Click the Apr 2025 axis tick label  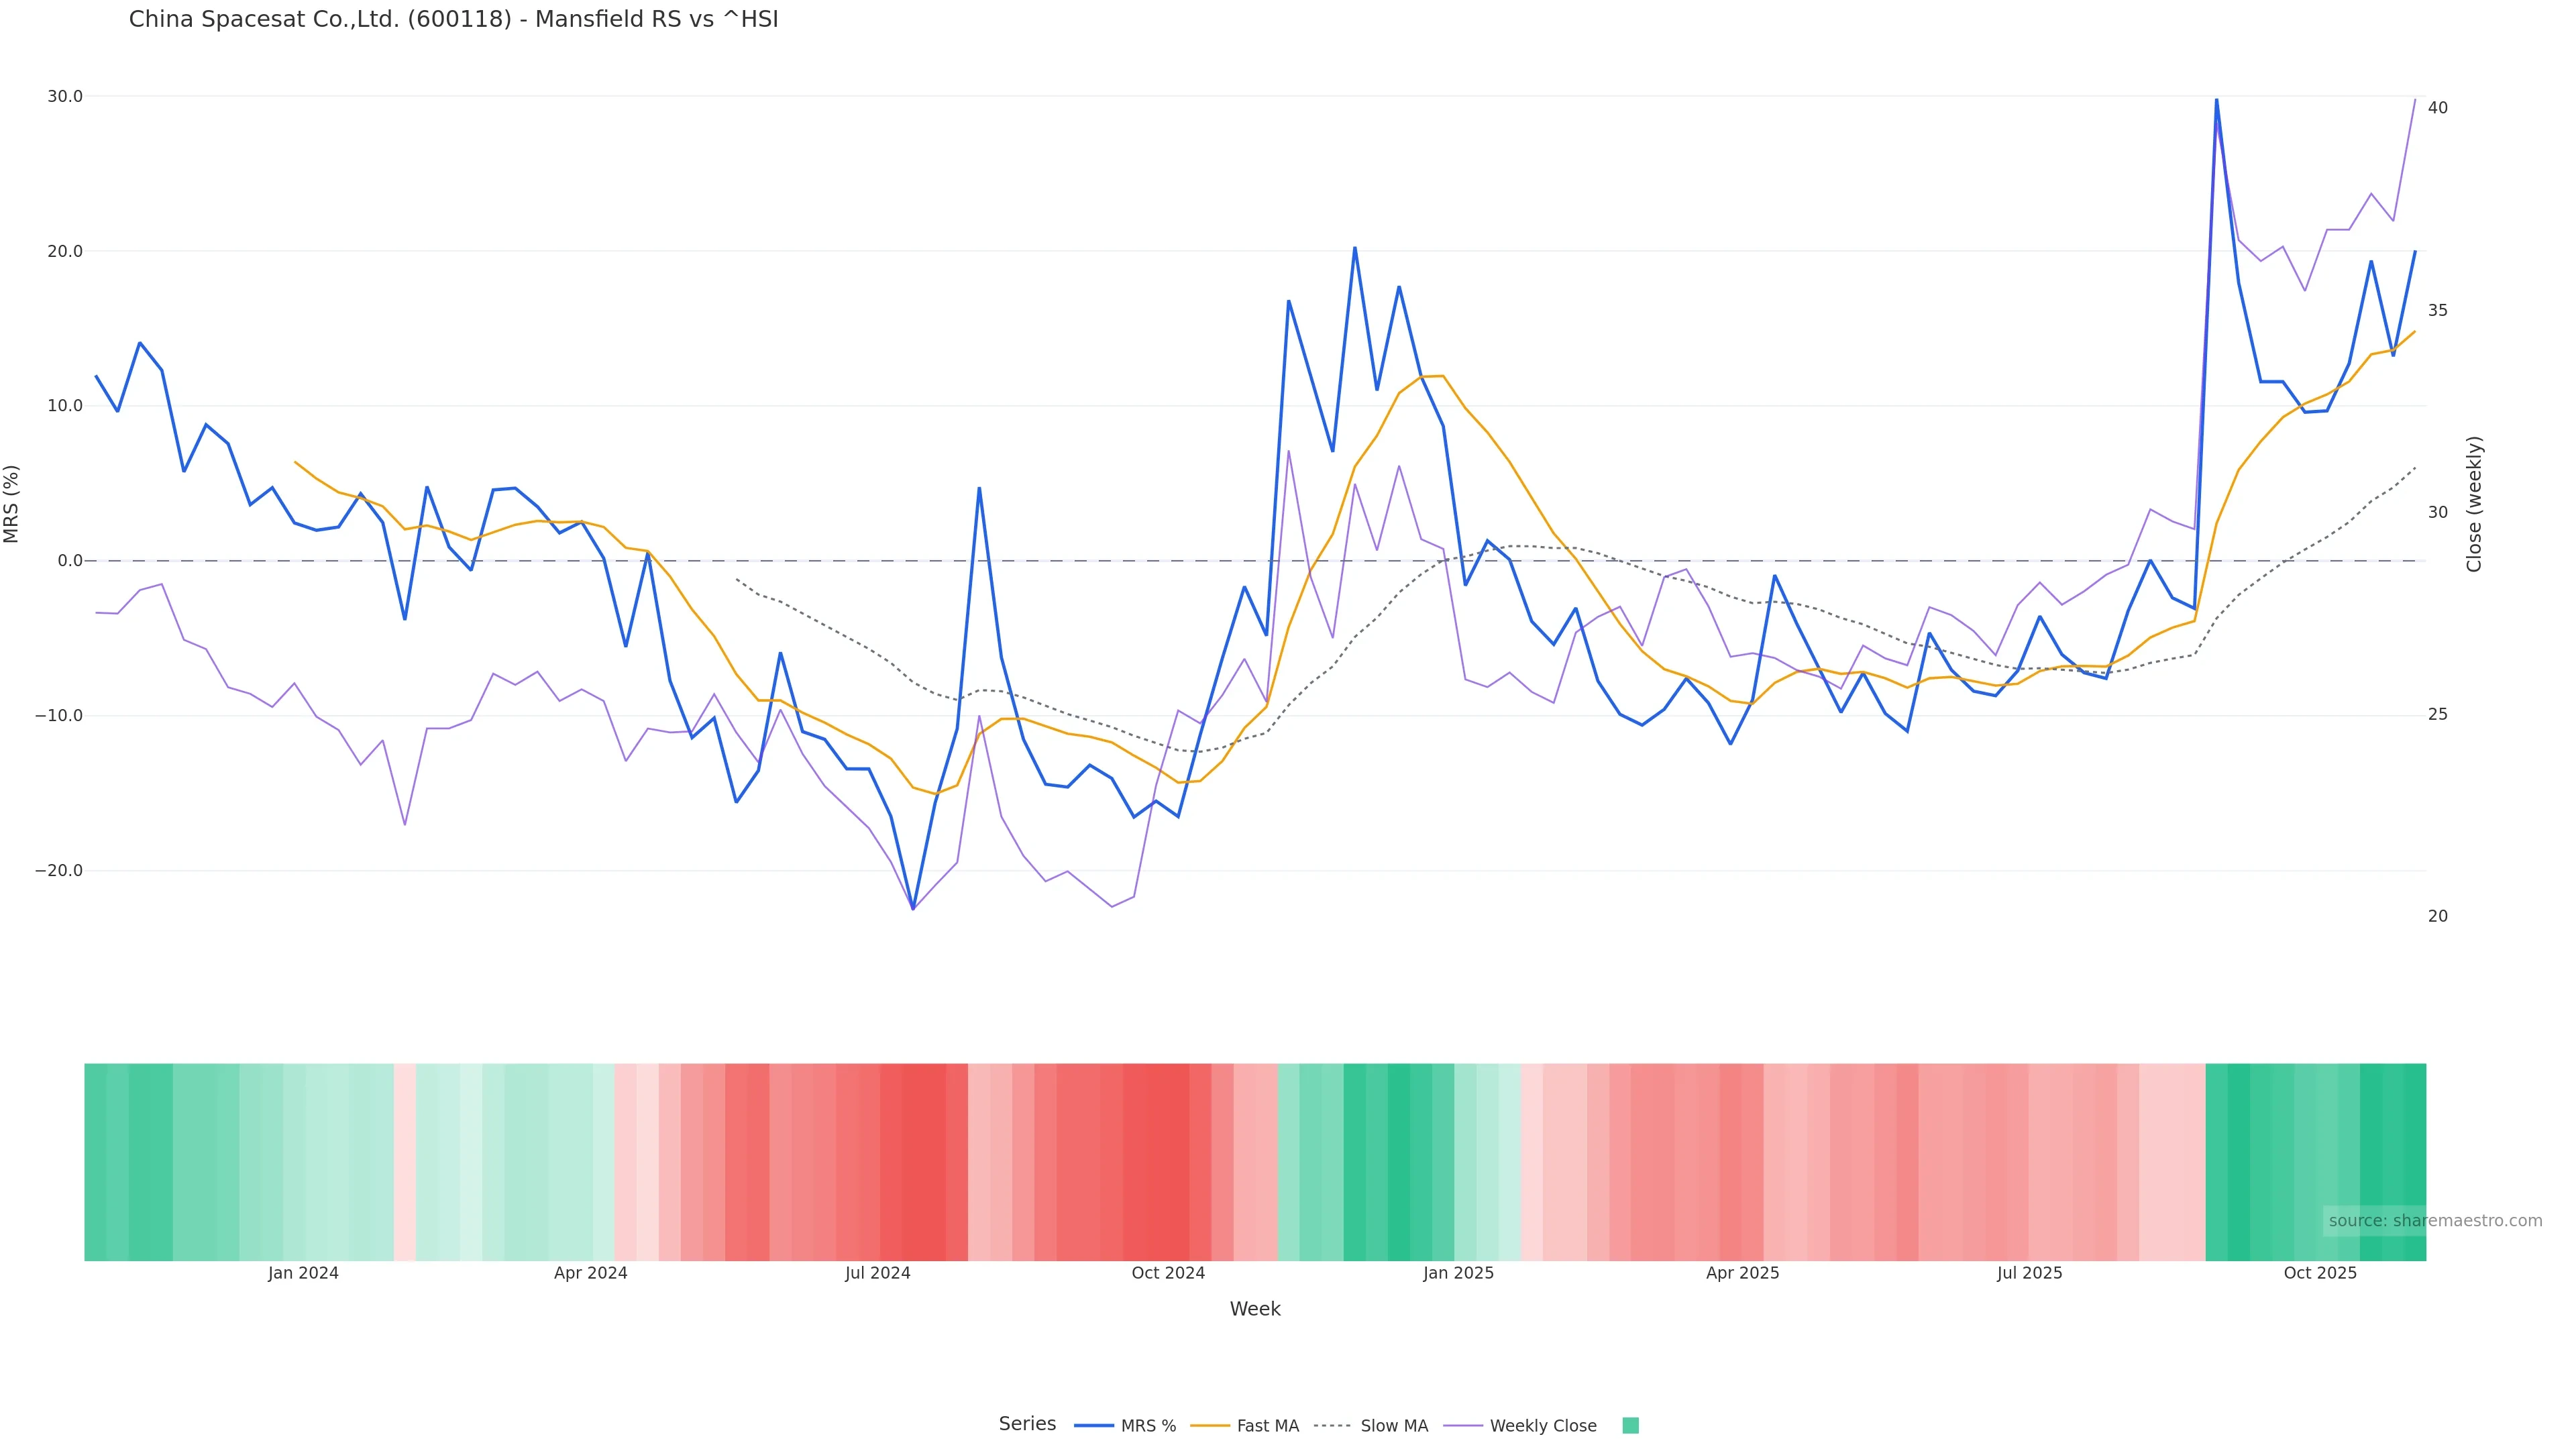tap(1742, 1273)
